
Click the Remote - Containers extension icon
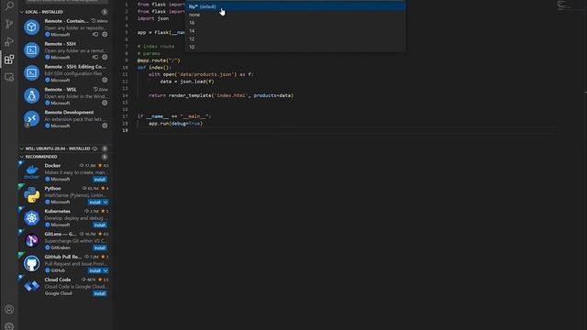31,27
